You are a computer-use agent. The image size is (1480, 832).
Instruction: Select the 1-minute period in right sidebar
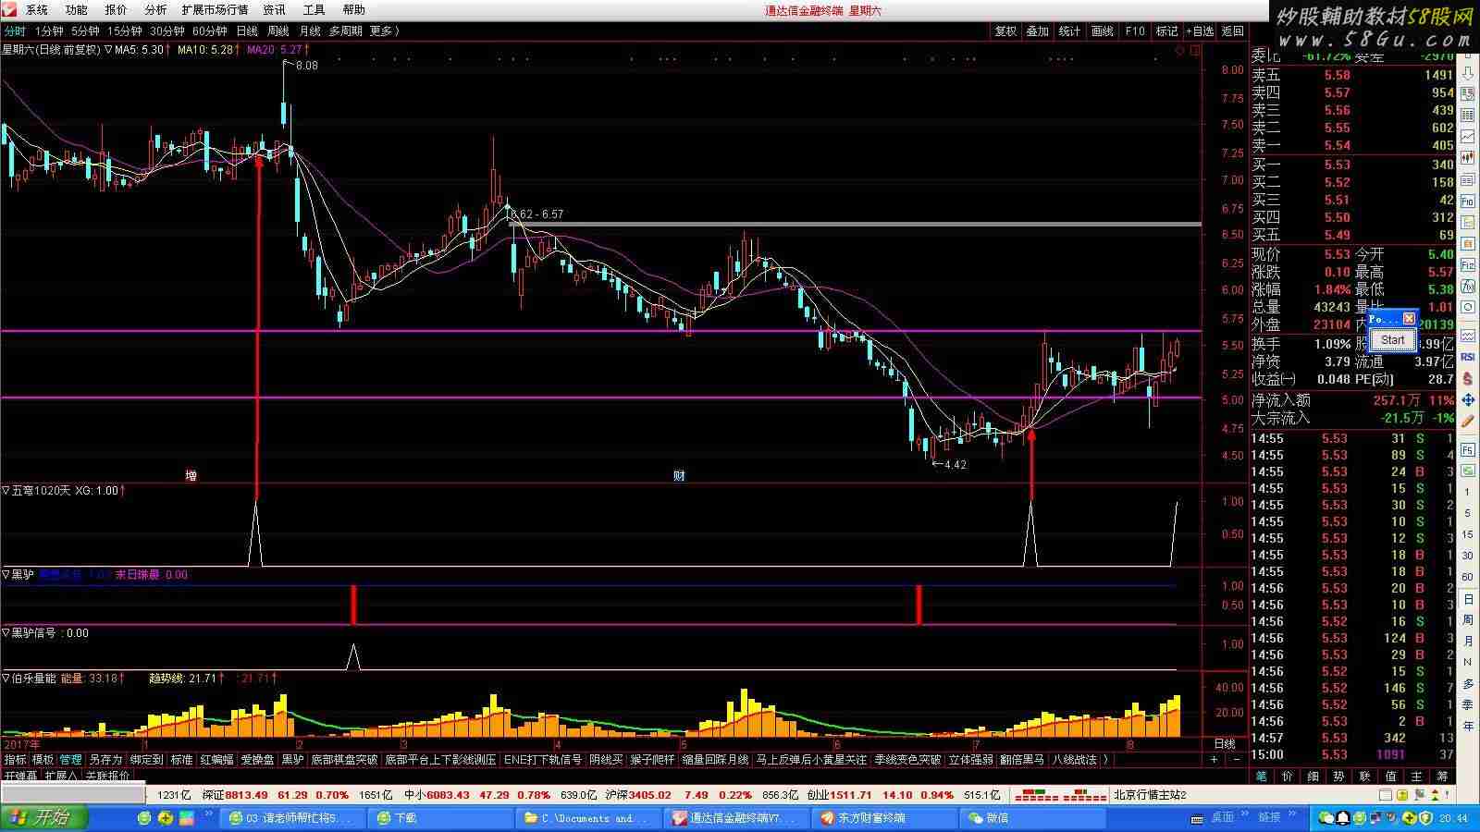click(1468, 492)
